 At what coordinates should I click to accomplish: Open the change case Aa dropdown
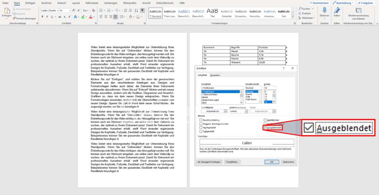[x=85, y=10]
